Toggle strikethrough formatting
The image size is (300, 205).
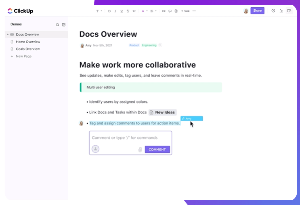(128, 11)
